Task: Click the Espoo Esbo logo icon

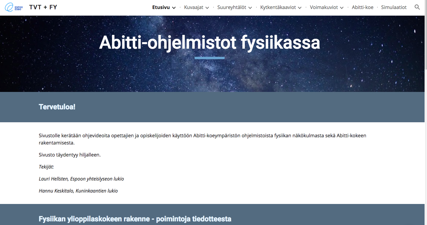Action: tap(14, 8)
